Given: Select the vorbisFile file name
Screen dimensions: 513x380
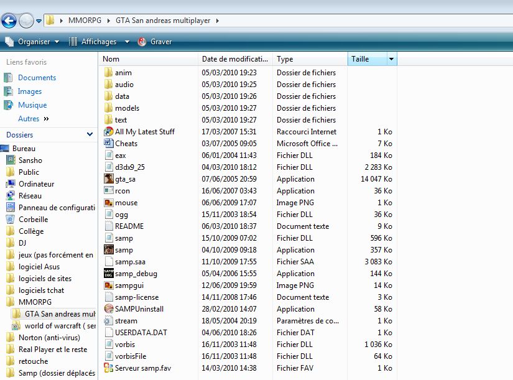Looking at the screenshot, I should point(131,356).
